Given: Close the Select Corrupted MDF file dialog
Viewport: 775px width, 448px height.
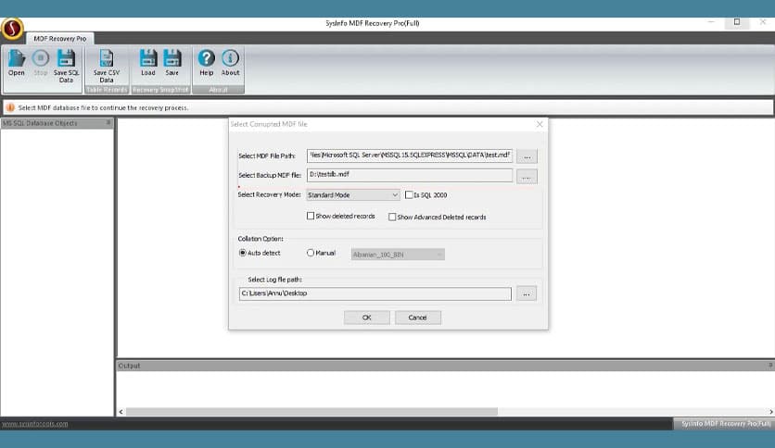Looking at the screenshot, I should 540,124.
